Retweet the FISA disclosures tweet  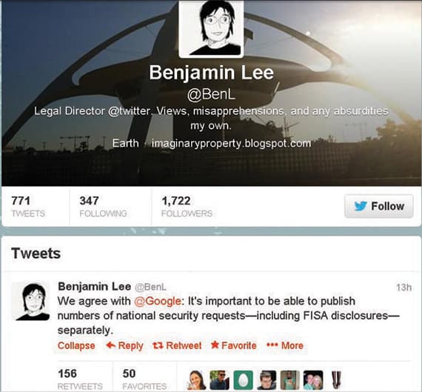(x=177, y=345)
